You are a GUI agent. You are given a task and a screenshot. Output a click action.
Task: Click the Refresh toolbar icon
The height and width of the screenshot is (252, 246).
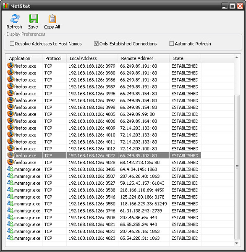pos(15,18)
